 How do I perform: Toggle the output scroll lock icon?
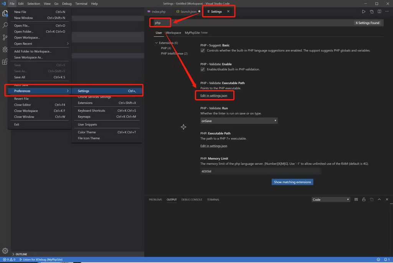(364, 200)
